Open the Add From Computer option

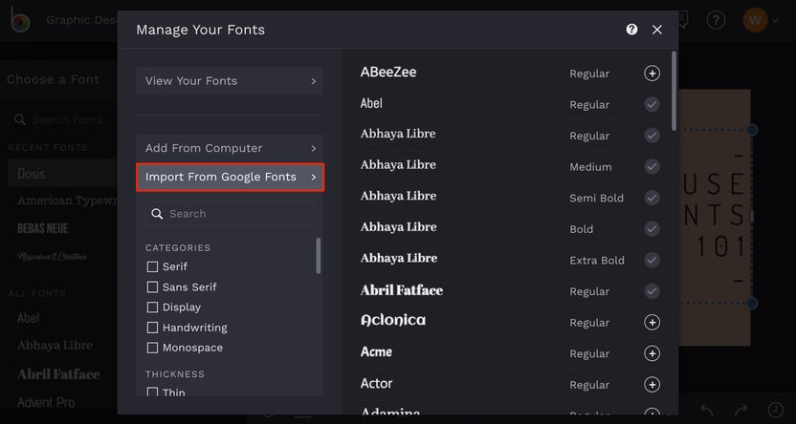point(230,148)
